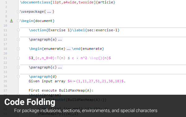Click the \label{sec:exercise-1} text
Viewport: 186px width, 117px height.
pos(96,30)
